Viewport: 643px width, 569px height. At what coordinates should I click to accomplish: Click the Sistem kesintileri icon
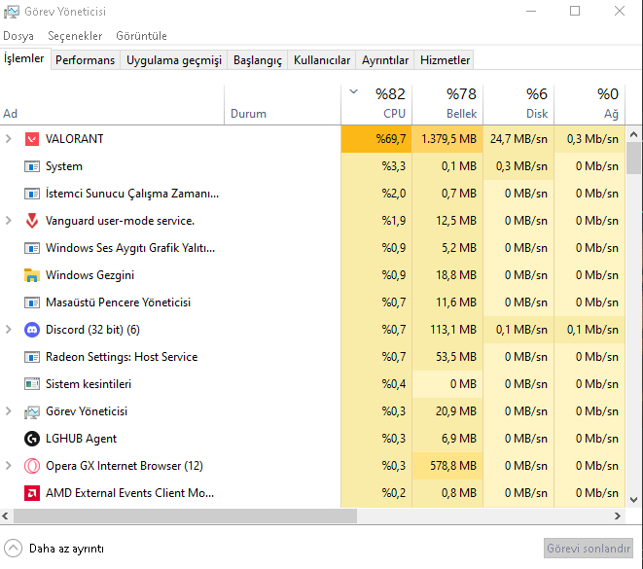[x=32, y=384]
